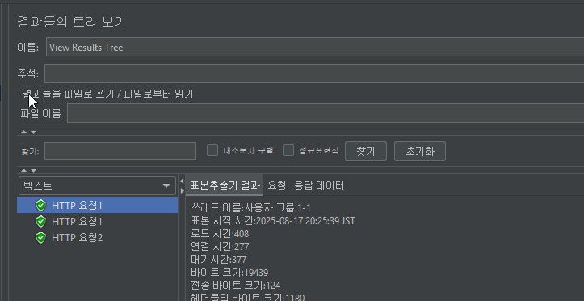Enable the 정규표현식 checkbox
The height and width of the screenshot is (301, 584).
pos(288,151)
